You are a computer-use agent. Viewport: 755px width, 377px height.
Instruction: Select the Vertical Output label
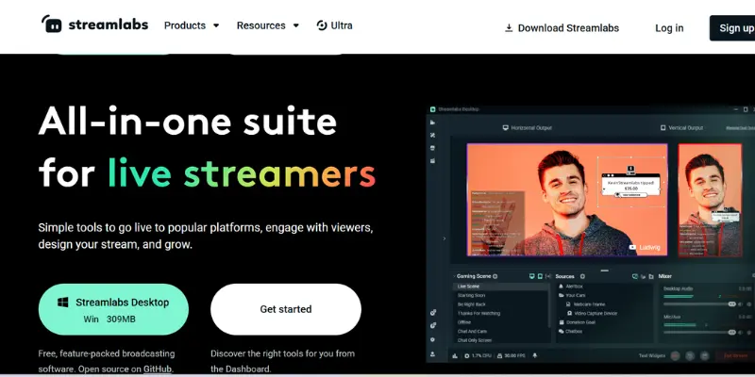click(x=681, y=128)
